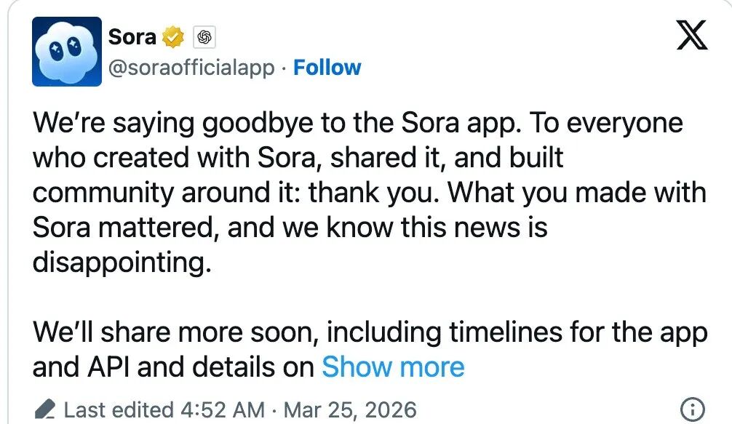Image resolution: width=732 pixels, height=424 pixels.
Task: Follow the Sora account
Action: (x=327, y=68)
